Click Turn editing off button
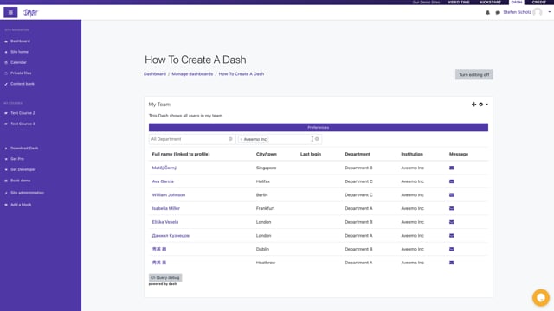This screenshot has width=554, height=311. 473,75
